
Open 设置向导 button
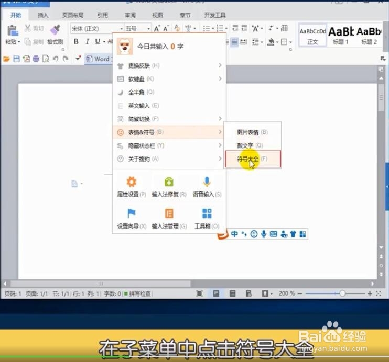pos(132,219)
